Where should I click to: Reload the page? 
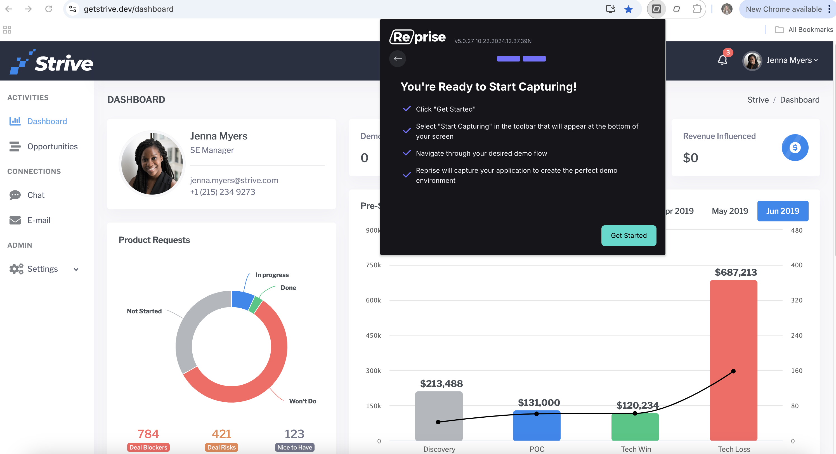coord(48,9)
